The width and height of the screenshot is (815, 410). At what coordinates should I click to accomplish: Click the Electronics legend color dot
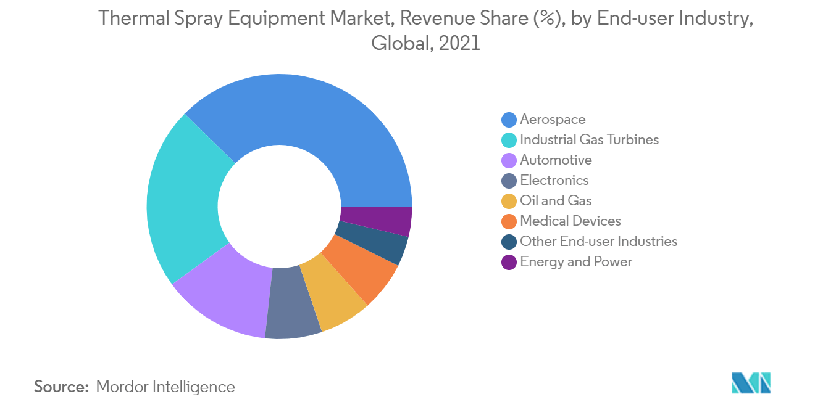tap(509, 181)
